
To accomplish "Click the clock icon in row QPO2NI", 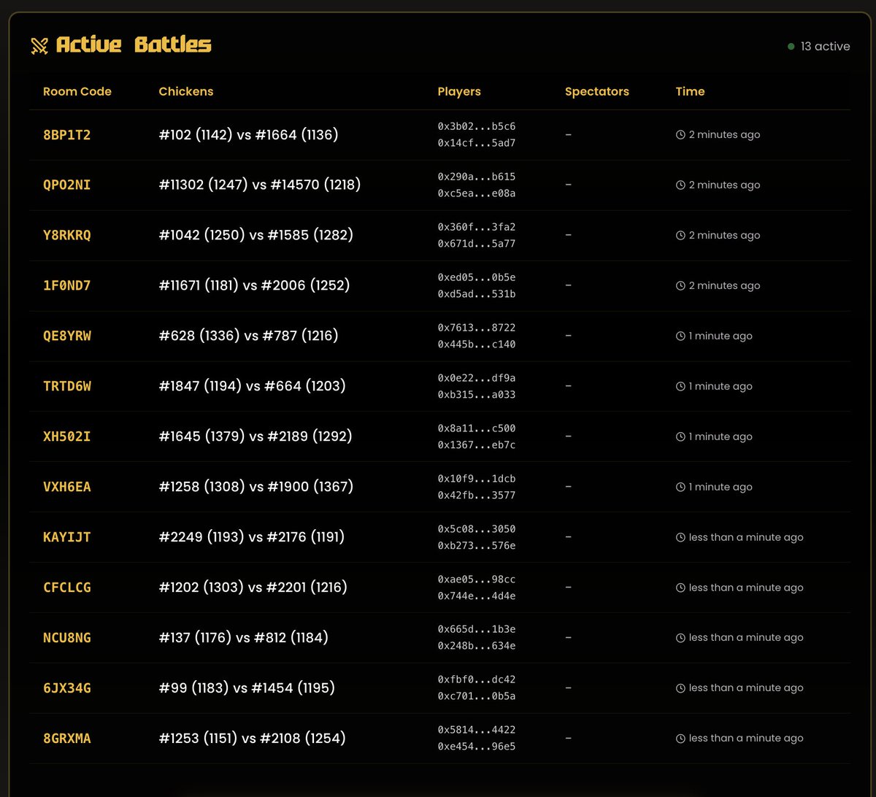I will pyautogui.click(x=680, y=185).
